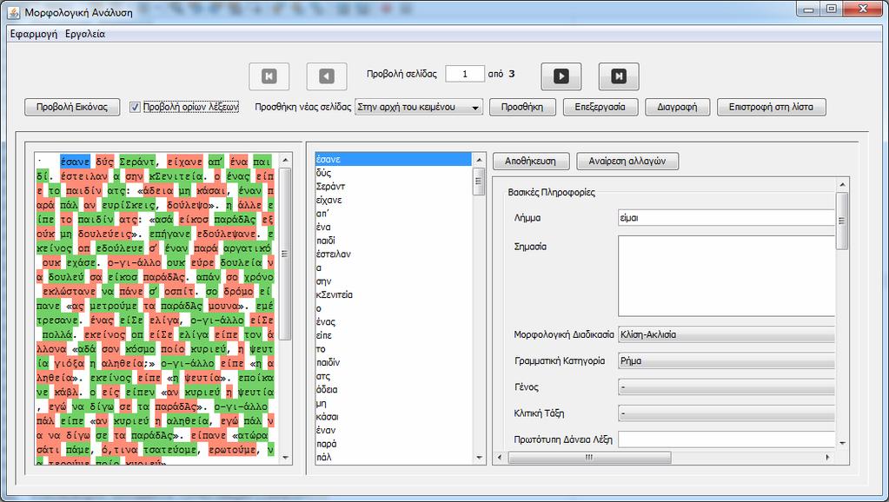Screen dimensions: 889x502
Task: Open the Προσθήκη νέας σελίδας dropdown
Action: (419, 107)
